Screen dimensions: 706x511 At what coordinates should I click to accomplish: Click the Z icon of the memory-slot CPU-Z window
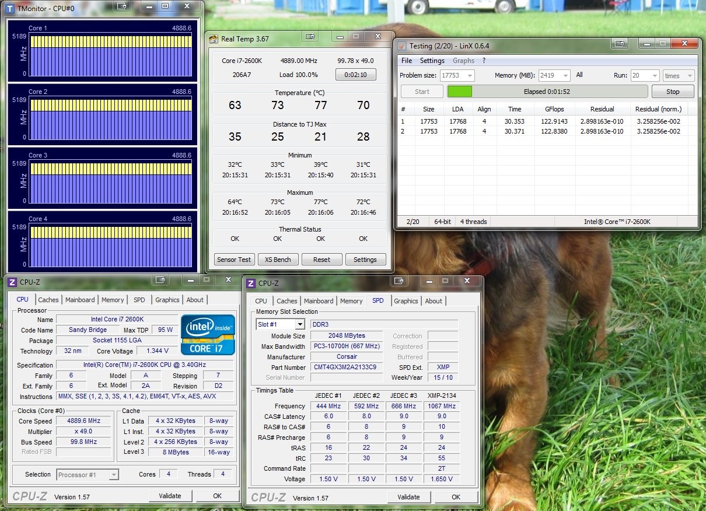251,283
